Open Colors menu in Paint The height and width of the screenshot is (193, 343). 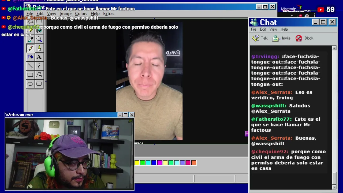coord(81,14)
